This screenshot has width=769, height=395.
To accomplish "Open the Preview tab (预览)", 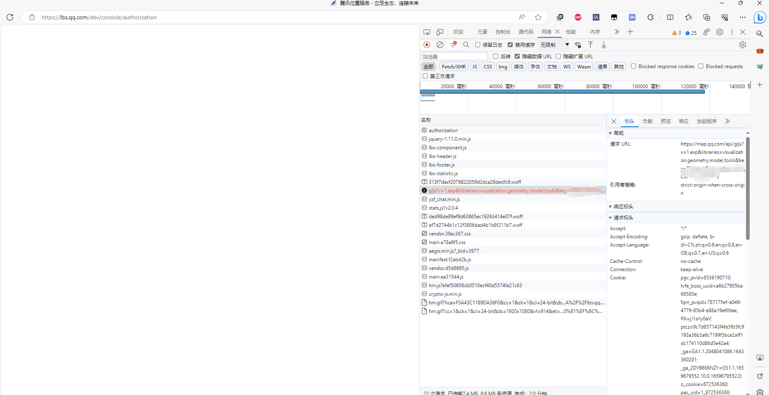I will point(665,121).
